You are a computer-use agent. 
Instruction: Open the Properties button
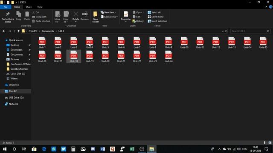(126, 17)
